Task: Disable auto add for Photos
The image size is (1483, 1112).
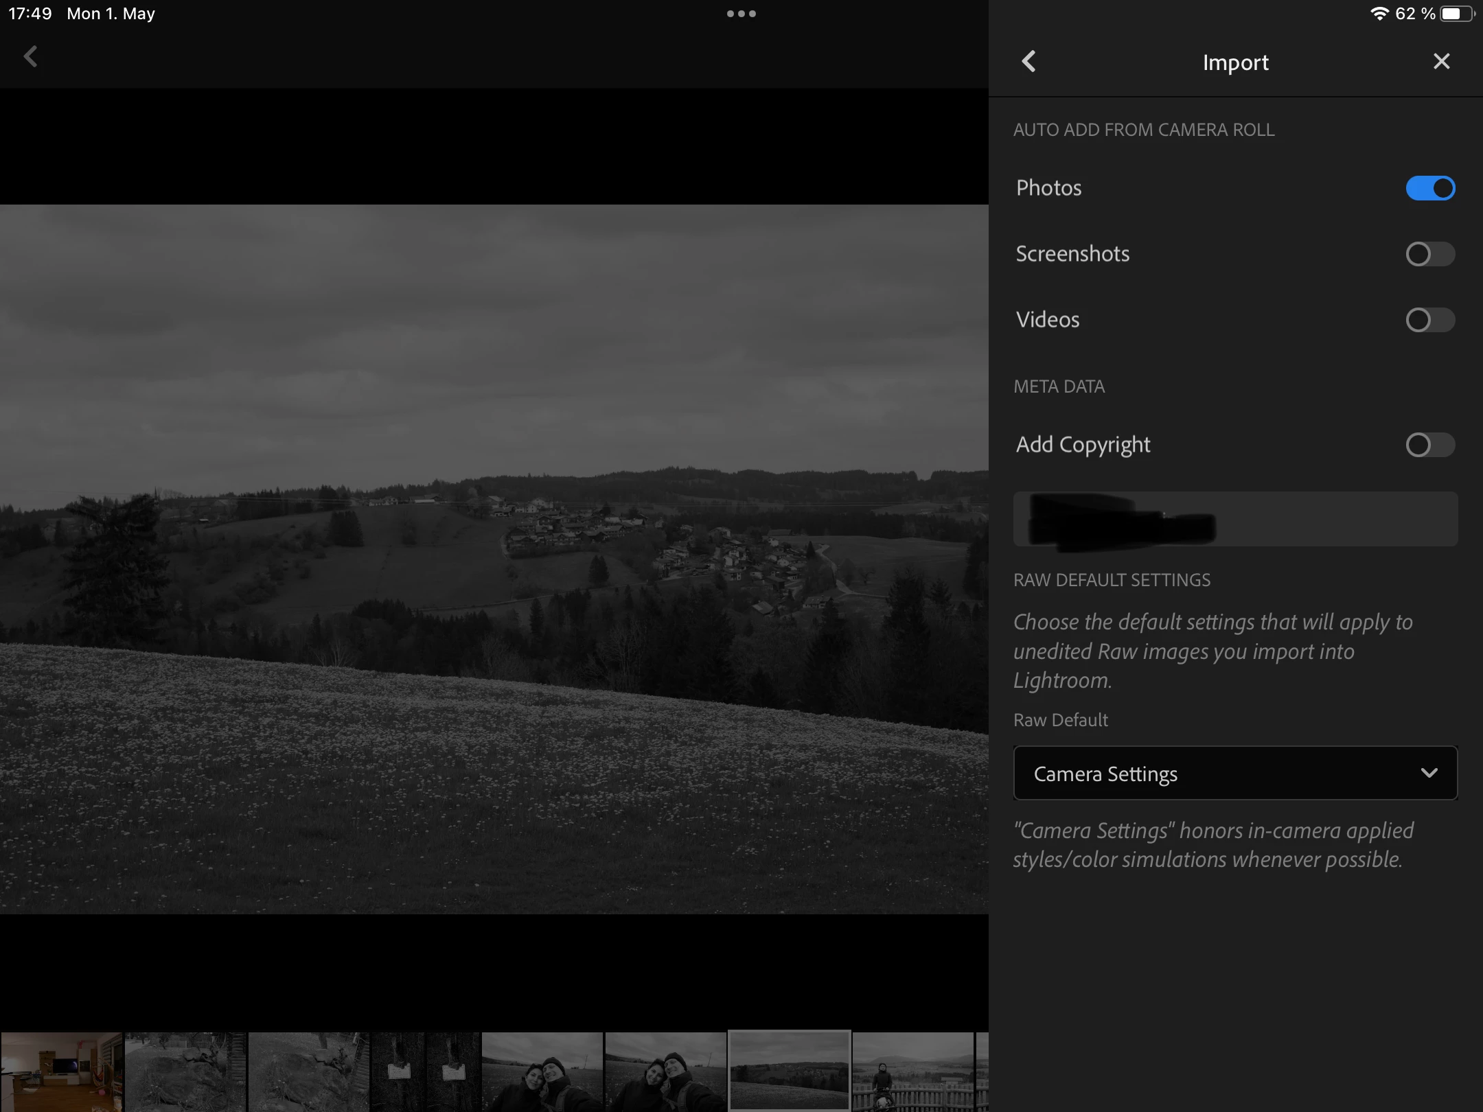Action: click(1429, 188)
